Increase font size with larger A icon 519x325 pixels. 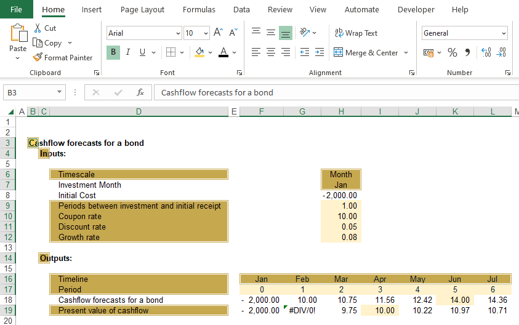pyautogui.click(x=219, y=33)
